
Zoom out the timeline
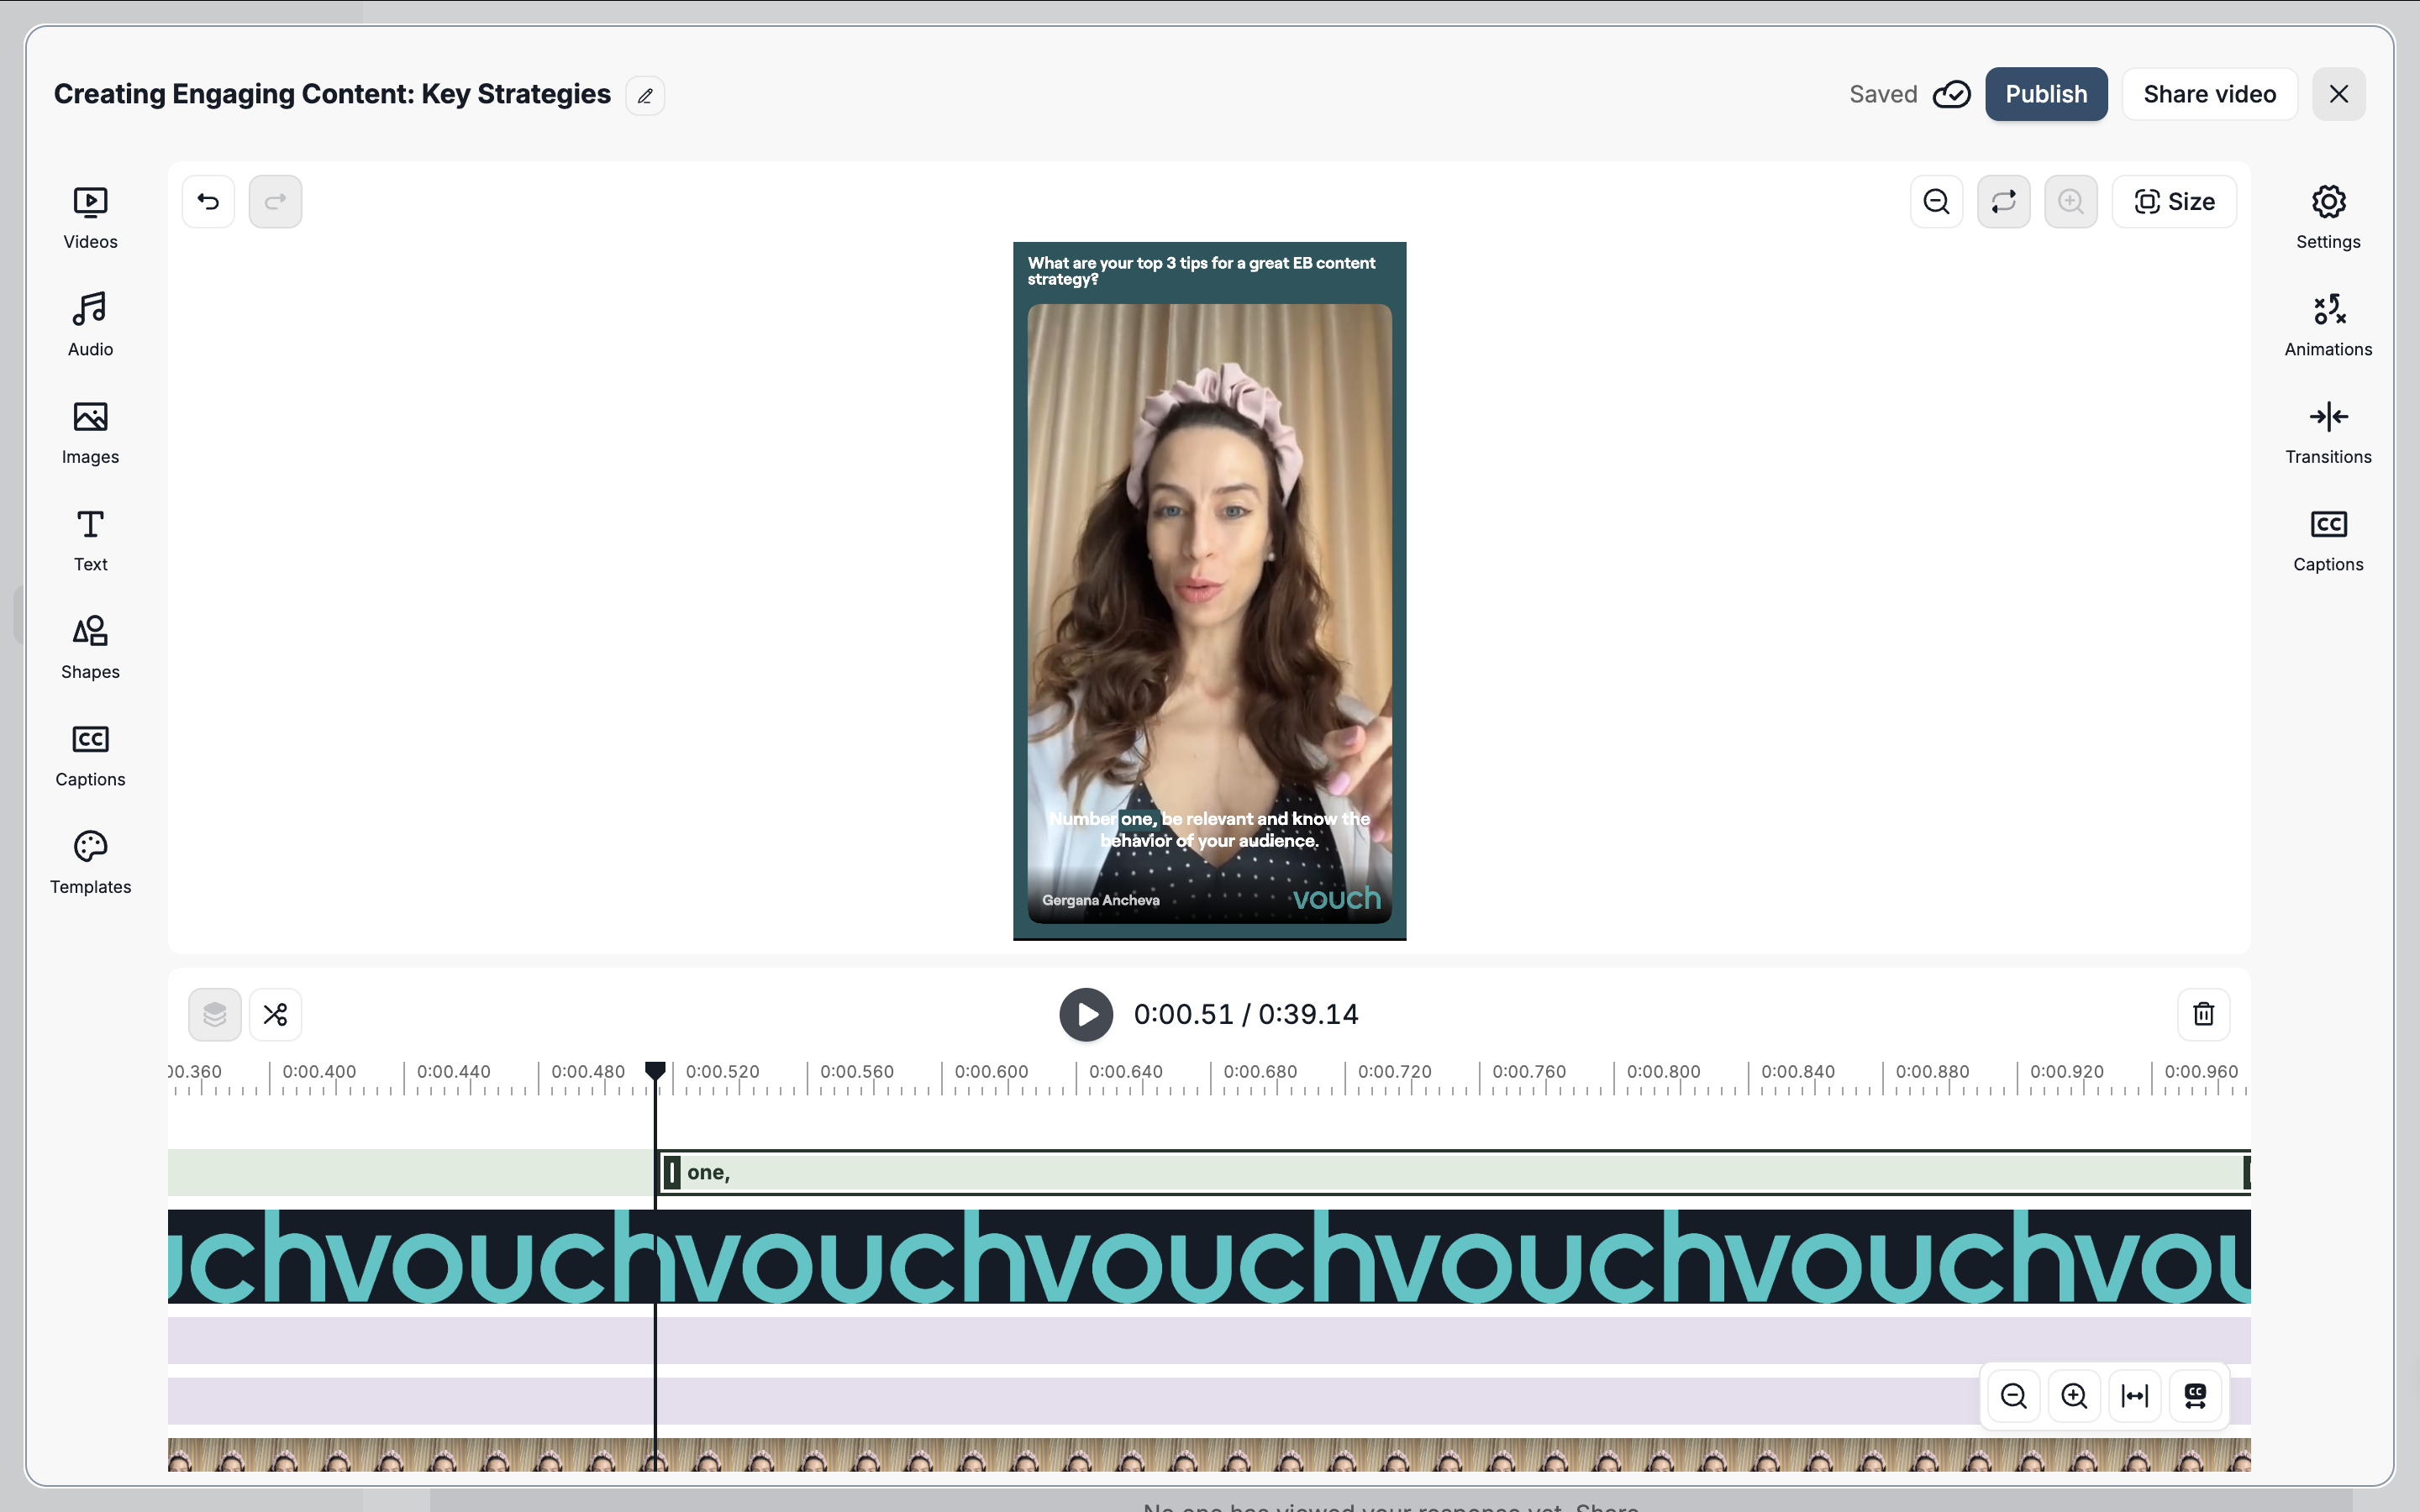pos(2013,1396)
